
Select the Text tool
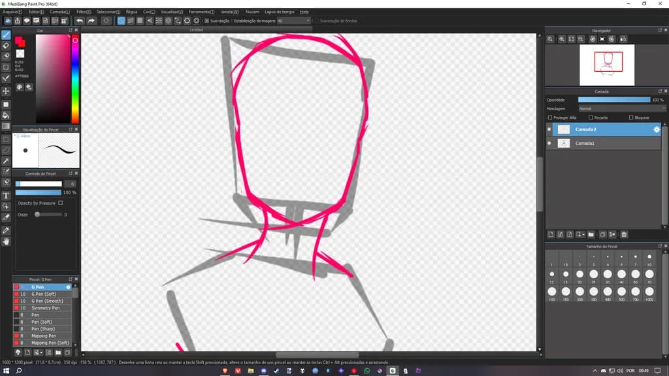[6, 196]
